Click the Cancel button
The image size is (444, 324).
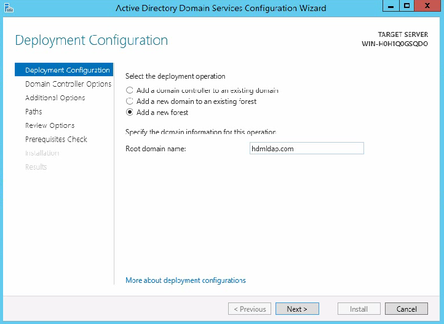tap(406, 309)
